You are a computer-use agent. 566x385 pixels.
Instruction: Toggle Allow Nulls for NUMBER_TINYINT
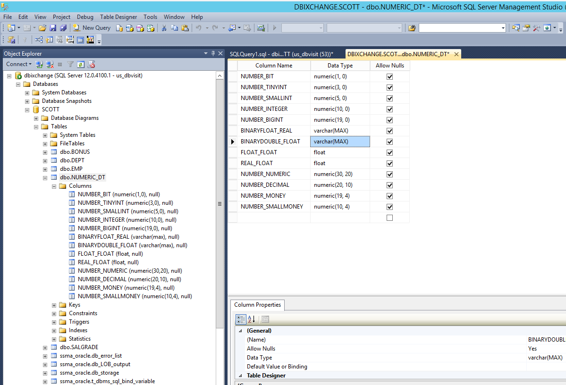point(389,87)
